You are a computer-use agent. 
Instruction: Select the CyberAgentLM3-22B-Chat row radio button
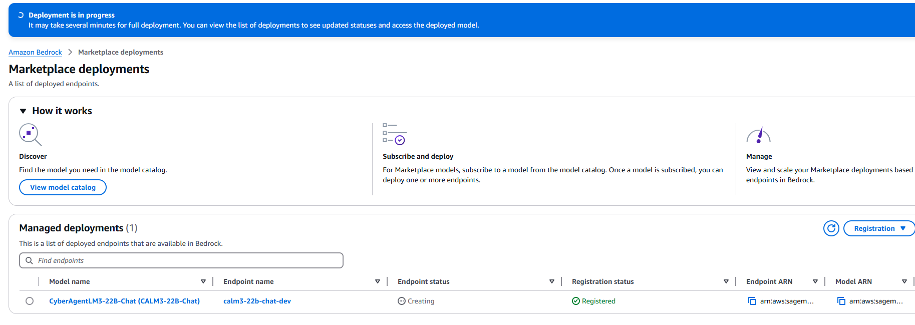[30, 301]
